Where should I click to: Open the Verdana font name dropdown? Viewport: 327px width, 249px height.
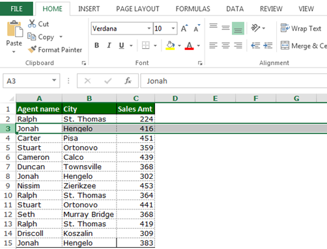(149, 29)
